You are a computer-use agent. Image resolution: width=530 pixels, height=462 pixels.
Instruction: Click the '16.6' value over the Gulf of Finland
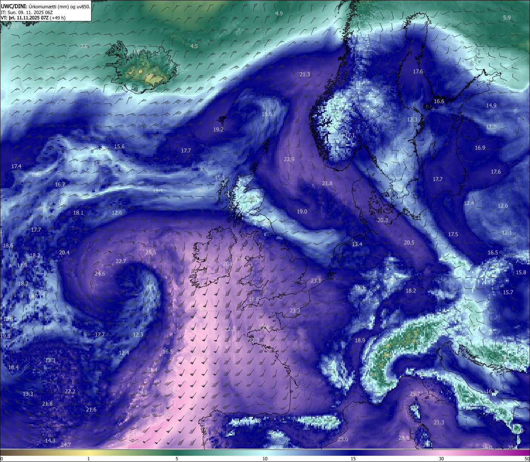pos(439,101)
